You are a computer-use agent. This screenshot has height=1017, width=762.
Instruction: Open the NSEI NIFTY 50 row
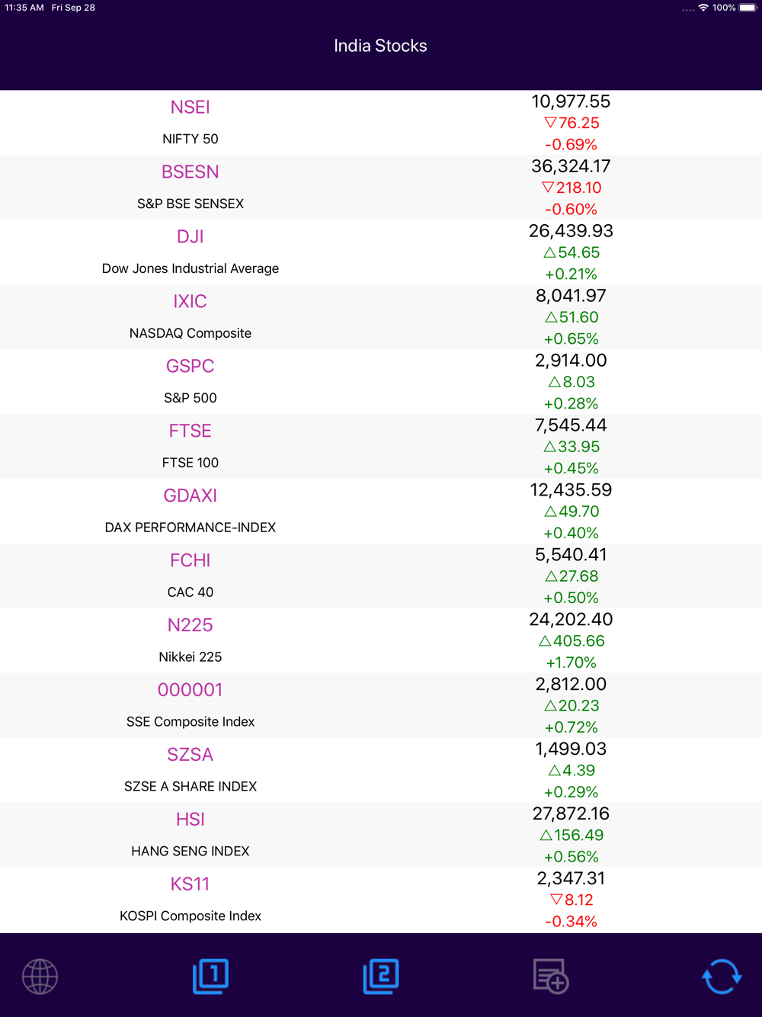(x=380, y=123)
